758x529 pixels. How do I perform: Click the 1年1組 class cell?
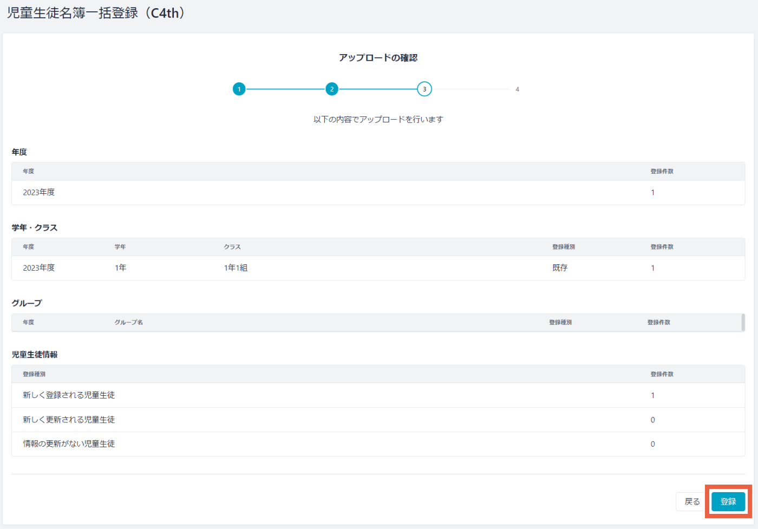point(236,267)
